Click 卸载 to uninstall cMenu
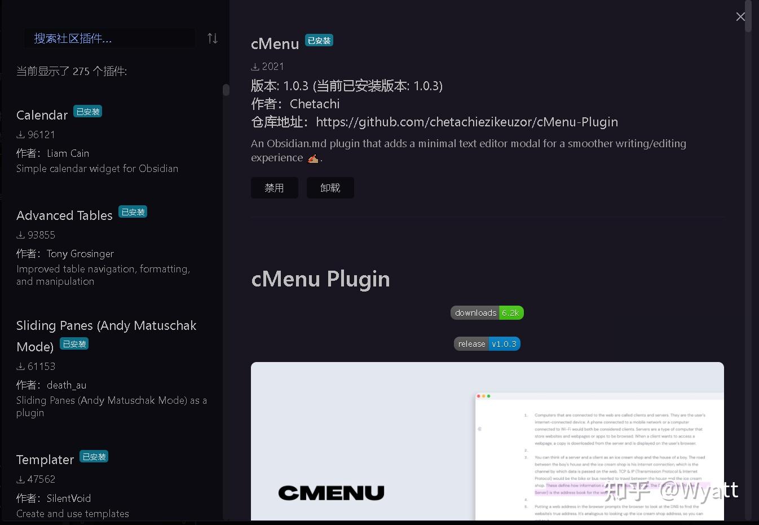Image resolution: width=759 pixels, height=525 pixels. click(330, 188)
